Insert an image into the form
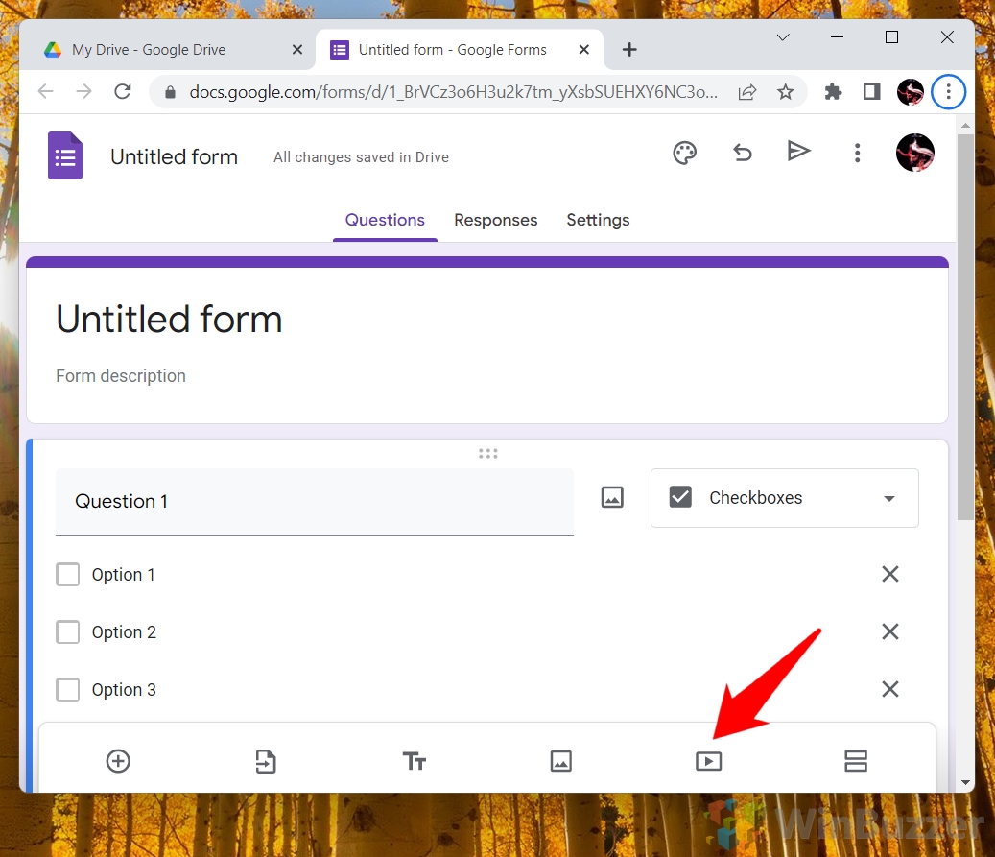 [x=561, y=760]
